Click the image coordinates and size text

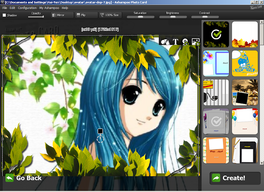point(100,29)
